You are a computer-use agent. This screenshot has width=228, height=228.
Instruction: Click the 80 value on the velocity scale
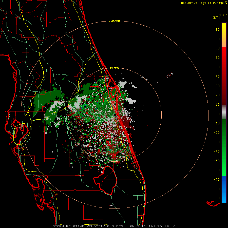(218, 39)
